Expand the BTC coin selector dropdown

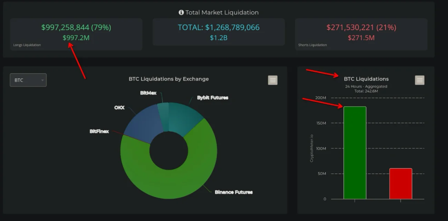28,80
